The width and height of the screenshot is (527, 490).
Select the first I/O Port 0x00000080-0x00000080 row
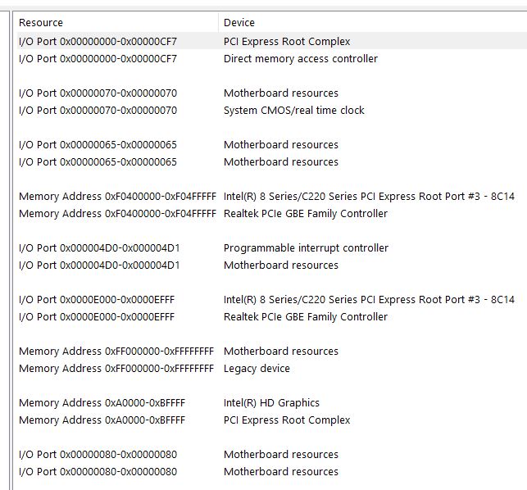click(272, 455)
